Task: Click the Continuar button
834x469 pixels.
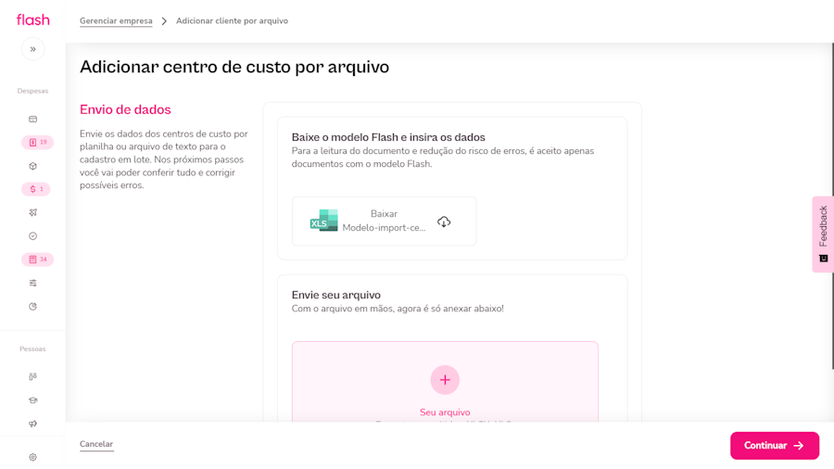Action: click(775, 446)
